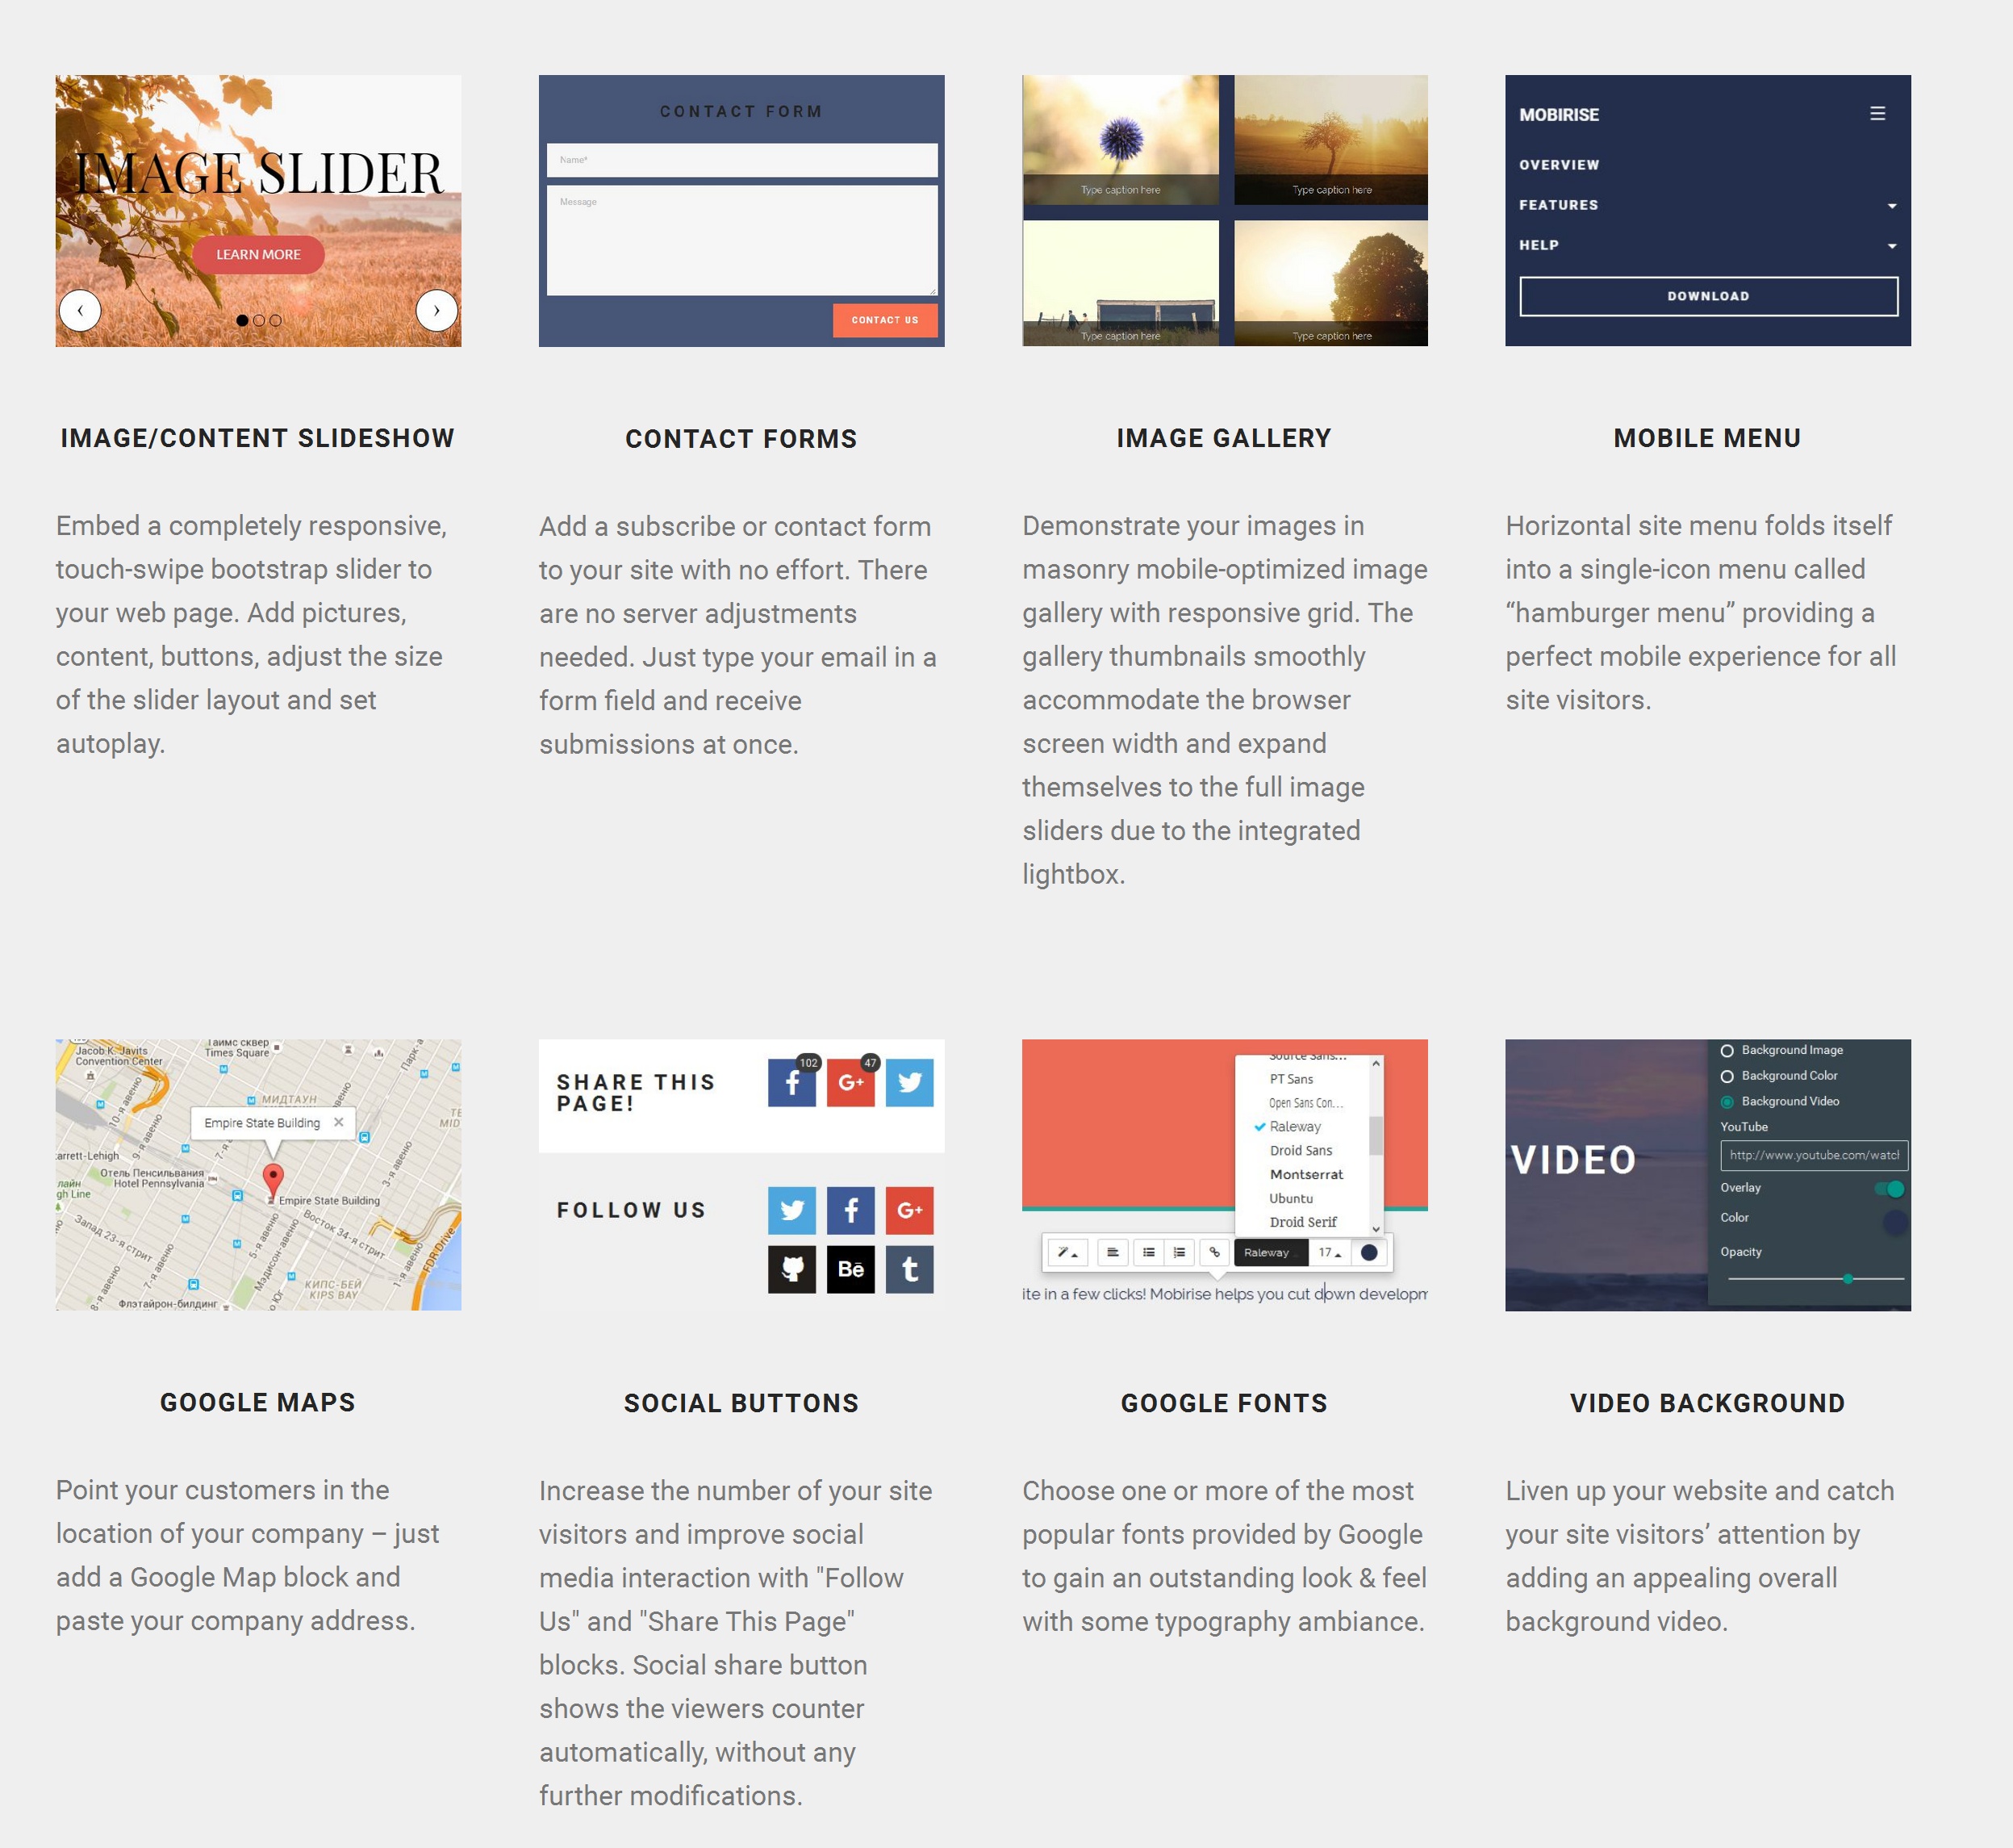This screenshot has width=2013, height=1848.
Task: Click the GitHub follow icon
Action: 791,1268
